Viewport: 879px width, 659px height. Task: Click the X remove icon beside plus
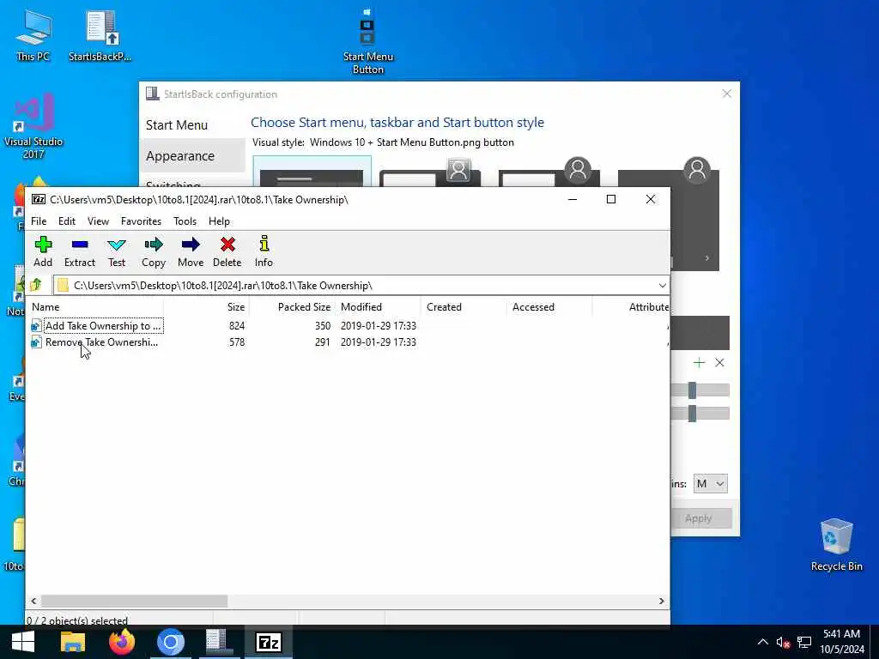tap(720, 363)
